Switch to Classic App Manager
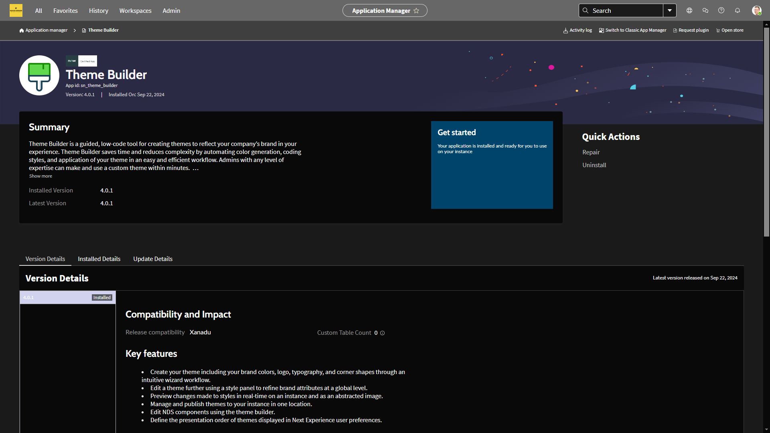This screenshot has height=433, width=770. (632, 30)
